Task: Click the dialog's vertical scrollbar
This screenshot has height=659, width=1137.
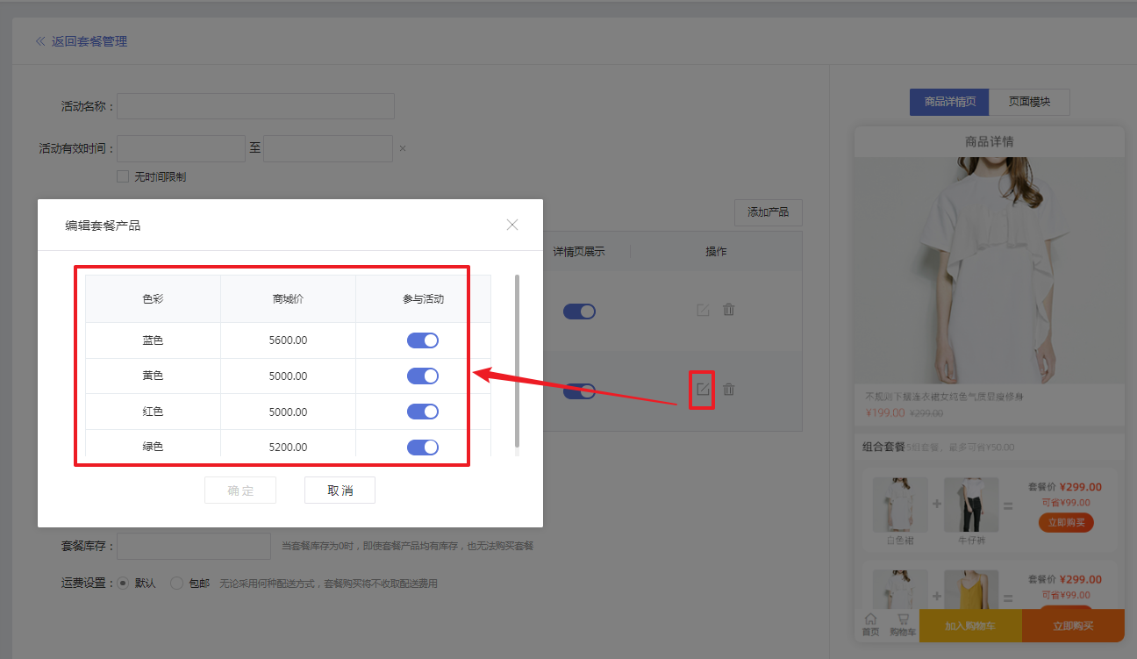Action: [x=517, y=360]
